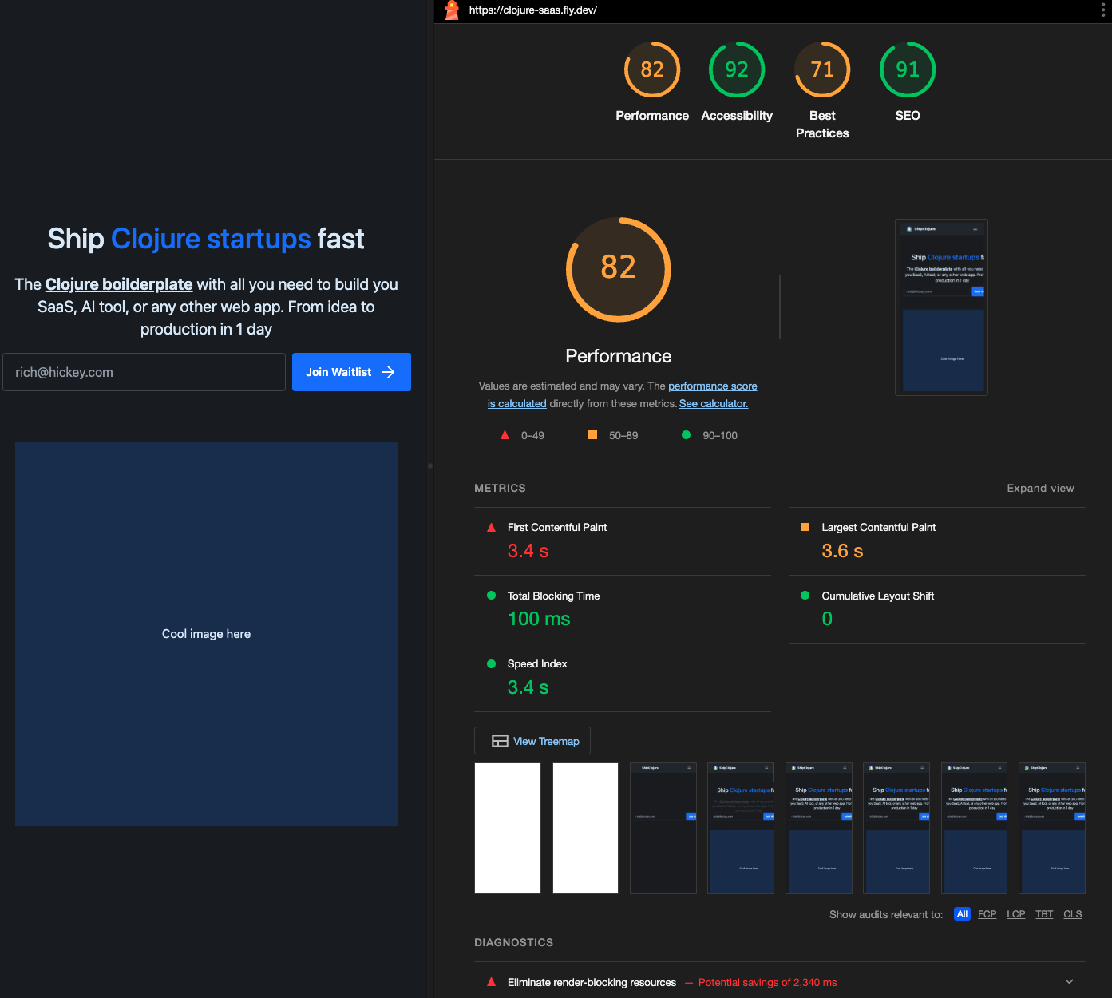Click the clojure-saas.fly.dev URL text
This screenshot has width=1112, height=998.
pyautogui.click(x=533, y=10)
